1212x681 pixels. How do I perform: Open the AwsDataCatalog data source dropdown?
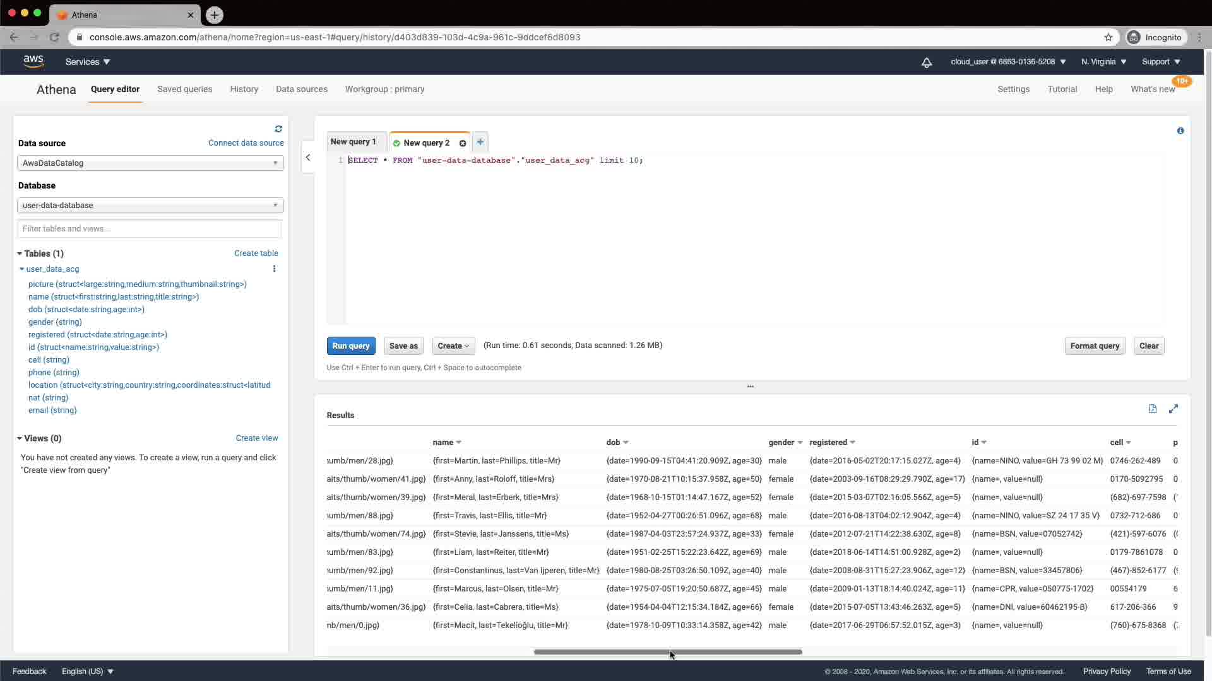150,163
